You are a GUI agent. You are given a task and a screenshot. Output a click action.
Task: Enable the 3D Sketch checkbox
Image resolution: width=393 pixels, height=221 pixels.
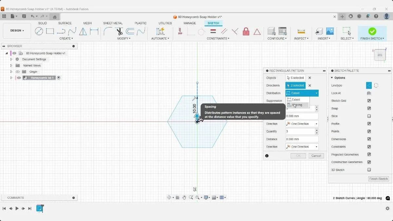pyautogui.click(x=369, y=170)
